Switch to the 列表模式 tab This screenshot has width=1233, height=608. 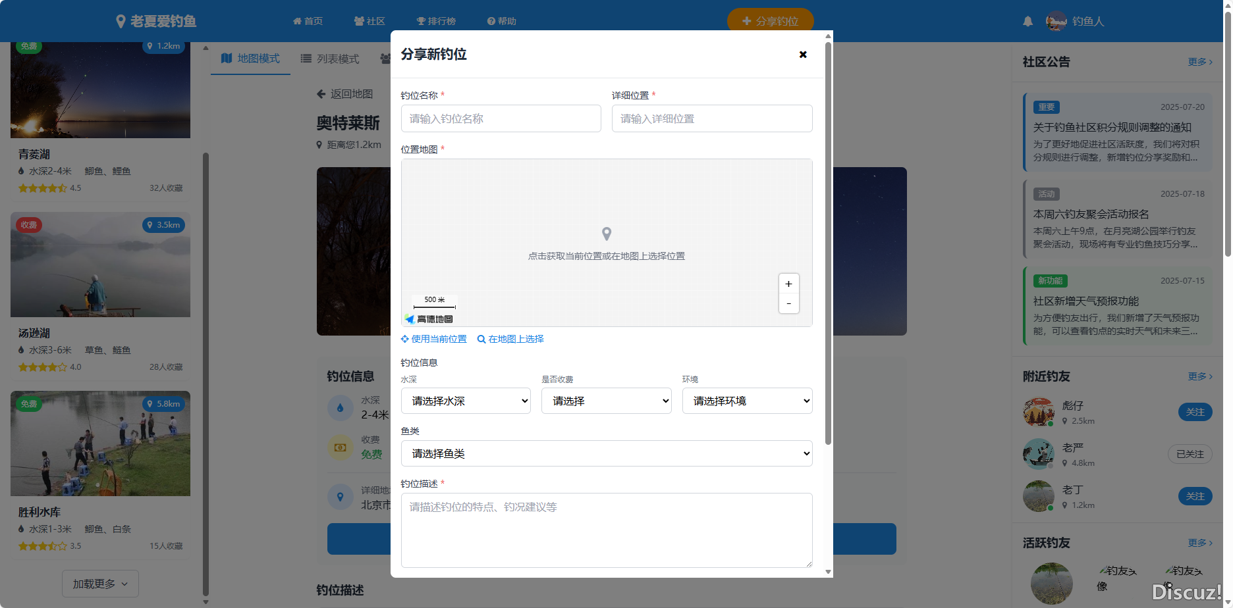coord(329,59)
